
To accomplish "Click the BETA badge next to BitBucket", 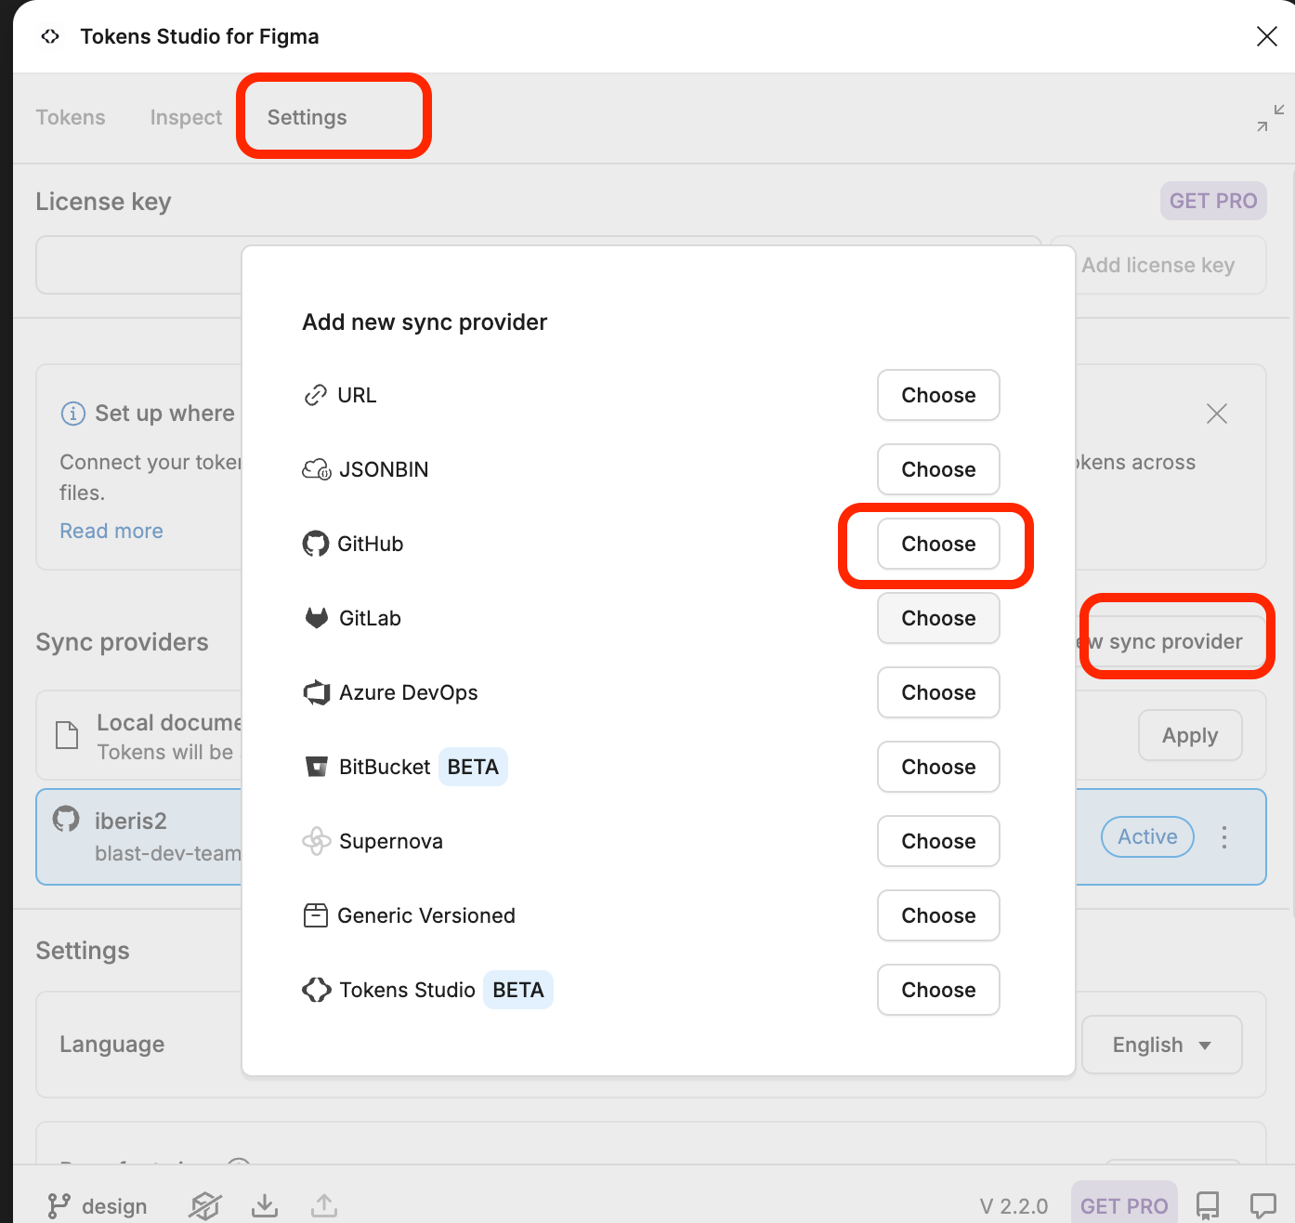I will [473, 767].
